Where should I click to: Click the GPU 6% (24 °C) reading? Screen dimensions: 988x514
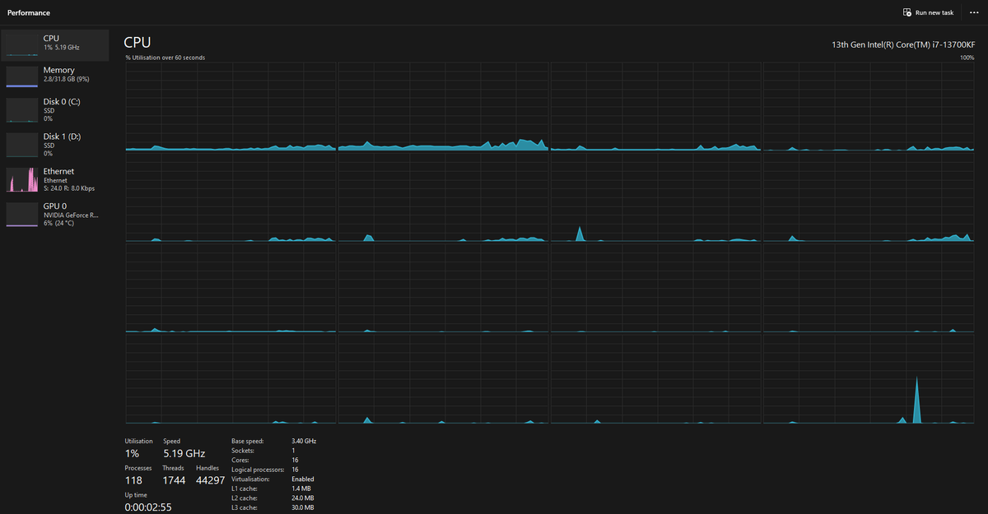(59, 223)
